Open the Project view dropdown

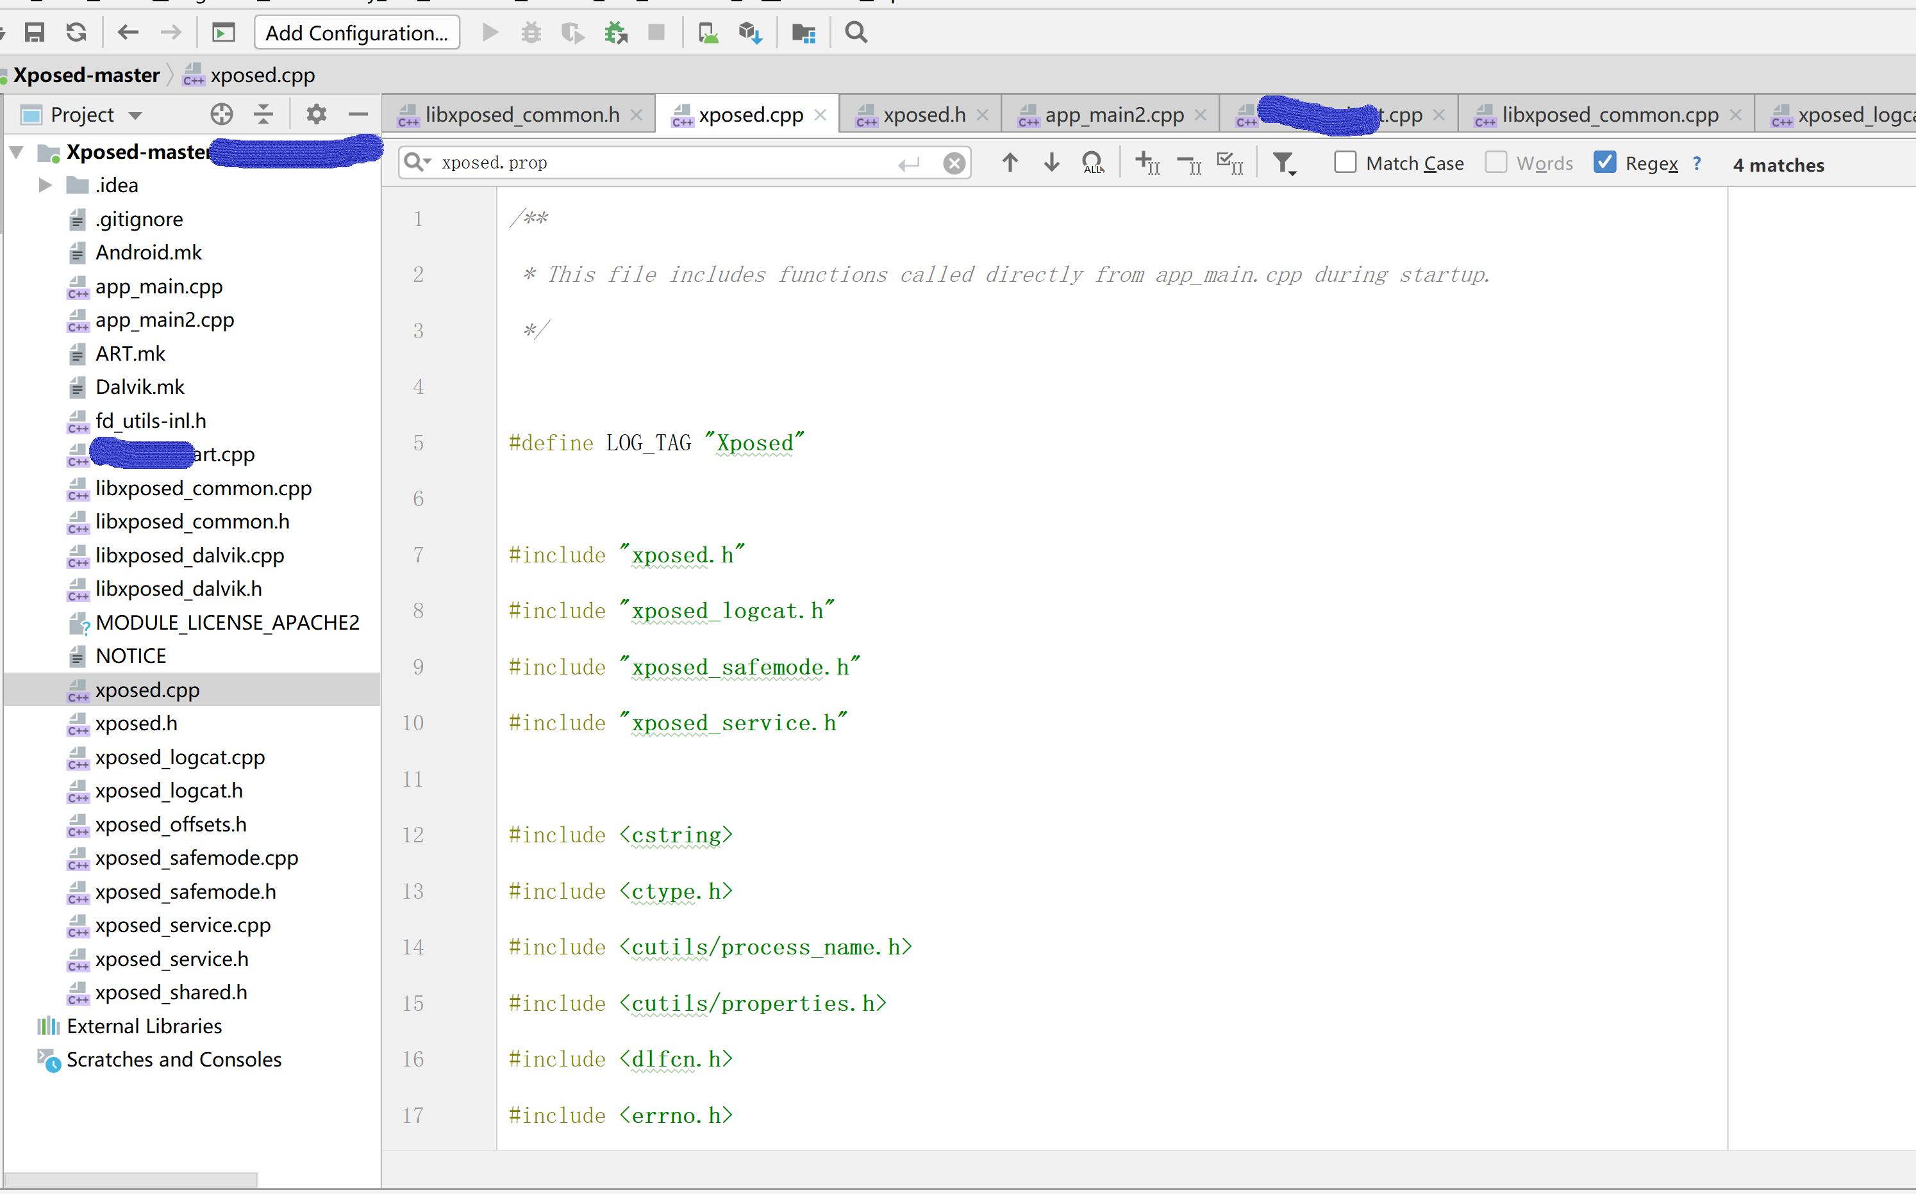pyautogui.click(x=135, y=115)
